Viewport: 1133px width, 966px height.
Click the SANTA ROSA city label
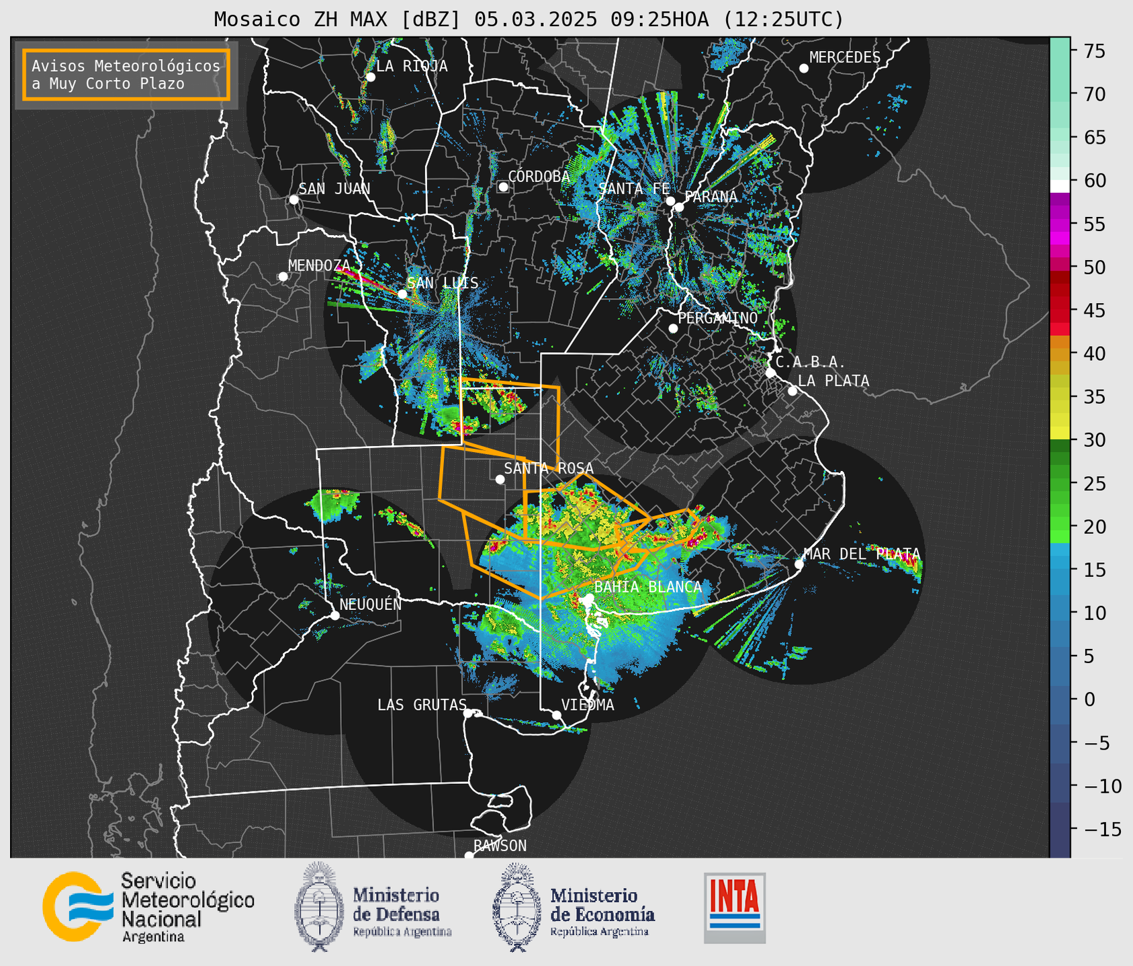point(549,468)
